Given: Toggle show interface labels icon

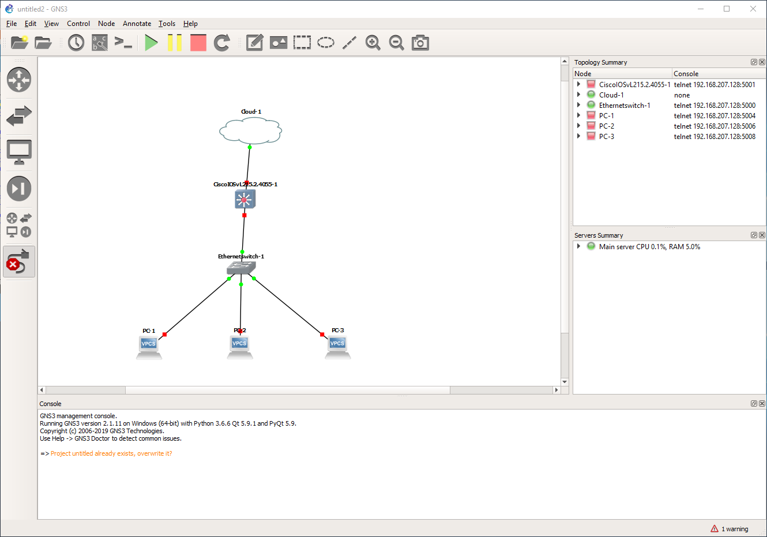Looking at the screenshot, I should click(x=100, y=43).
